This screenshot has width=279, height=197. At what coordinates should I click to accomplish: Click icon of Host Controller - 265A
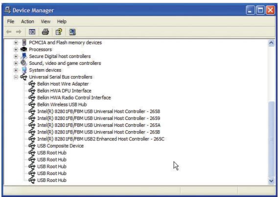(32, 125)
